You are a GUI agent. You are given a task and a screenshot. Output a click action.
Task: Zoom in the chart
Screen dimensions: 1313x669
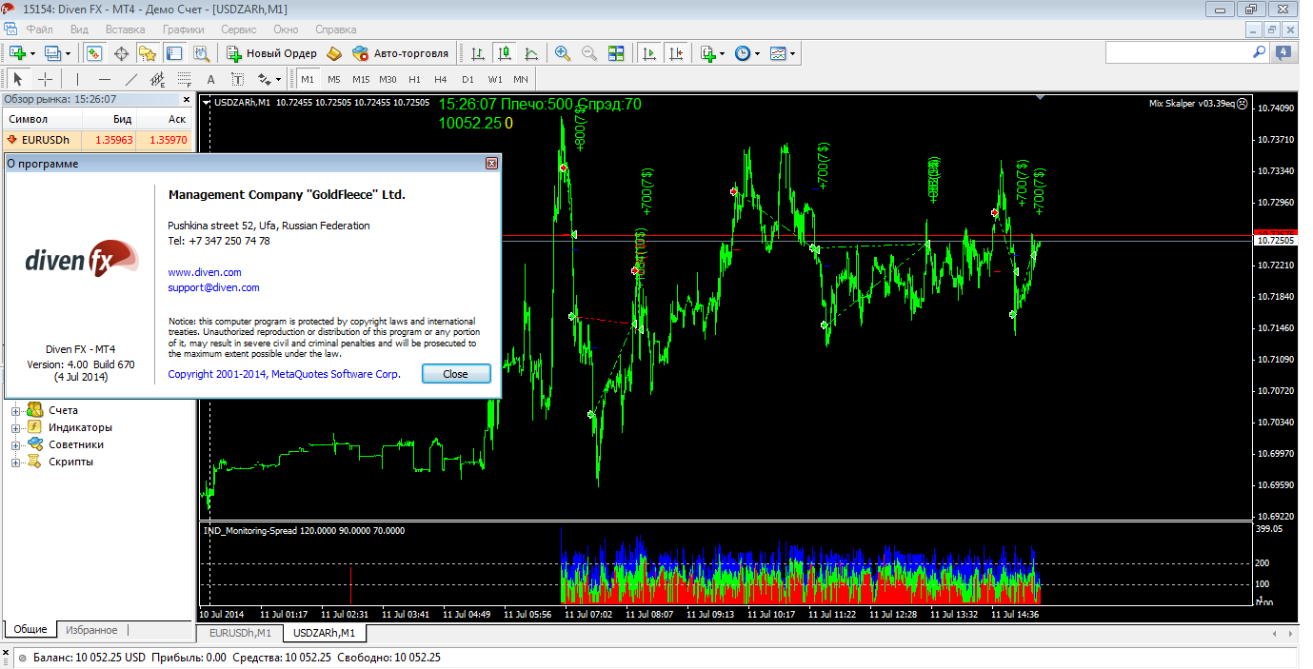click(563, 53)
